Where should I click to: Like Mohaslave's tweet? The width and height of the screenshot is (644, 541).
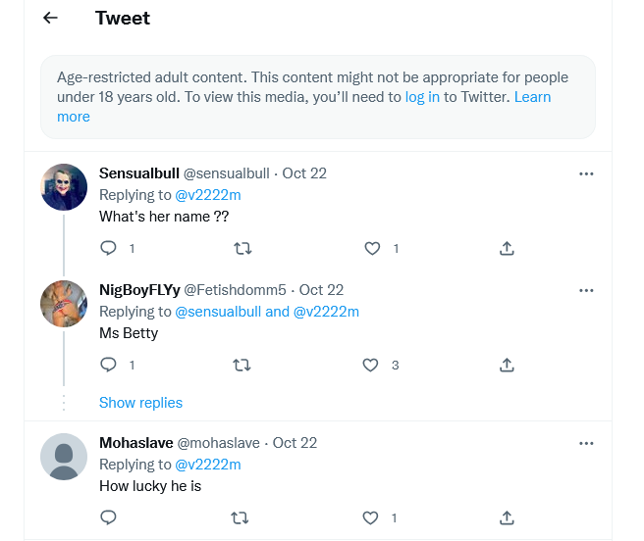point(370,517)
